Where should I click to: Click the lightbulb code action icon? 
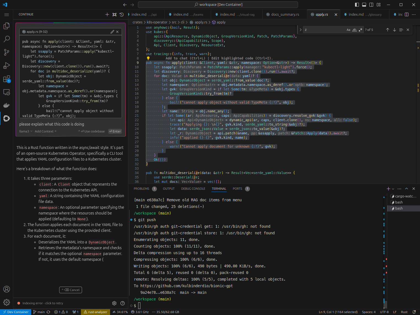point(148,58)
